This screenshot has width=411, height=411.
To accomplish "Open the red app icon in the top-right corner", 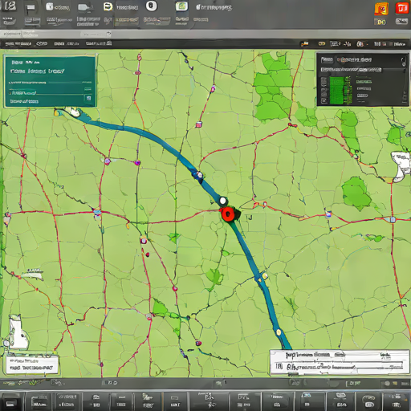I will click(401, 8).
